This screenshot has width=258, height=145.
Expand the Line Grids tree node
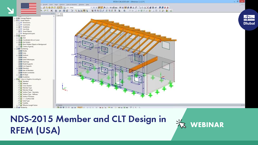click(17, 29)
